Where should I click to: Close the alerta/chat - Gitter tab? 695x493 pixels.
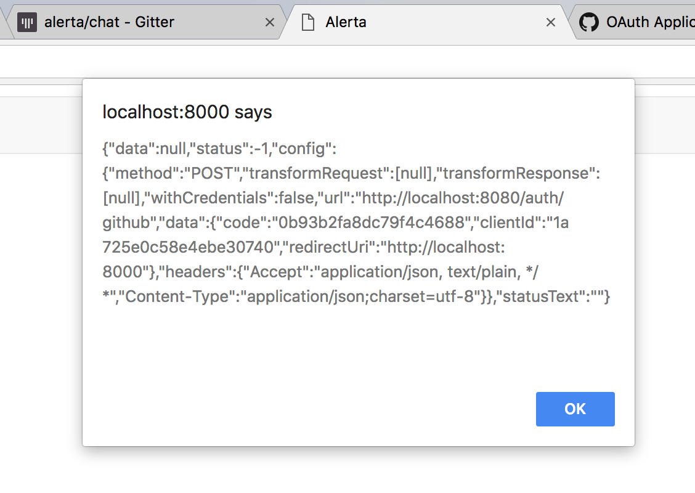click(x=269, y=22)
